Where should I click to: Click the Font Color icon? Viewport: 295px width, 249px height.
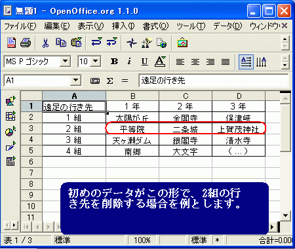(x=160, y=62)
